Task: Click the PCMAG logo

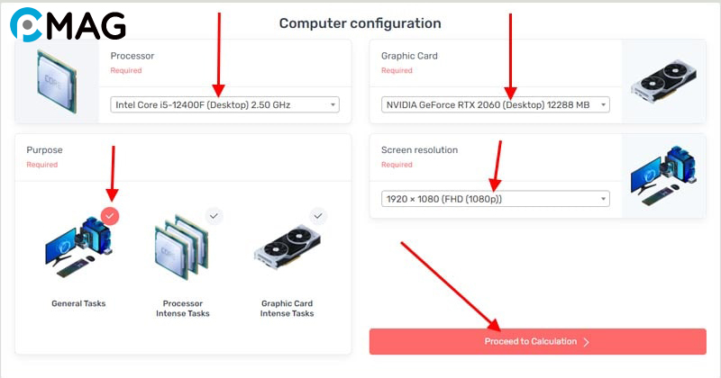Action: [x=68, y=25]
